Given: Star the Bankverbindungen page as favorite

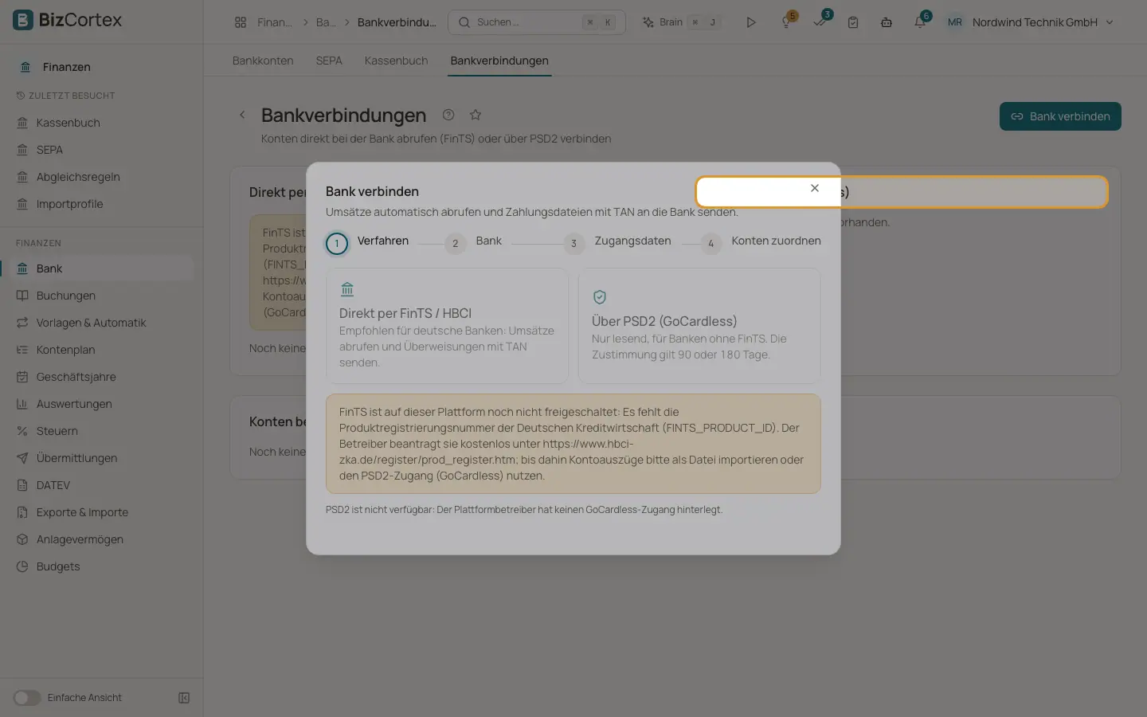Looking at the screenshot, I should point(476,115).
